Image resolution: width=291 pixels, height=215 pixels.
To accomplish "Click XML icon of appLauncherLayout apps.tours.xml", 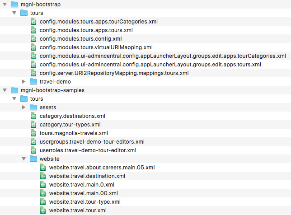I will pos(33,65).
